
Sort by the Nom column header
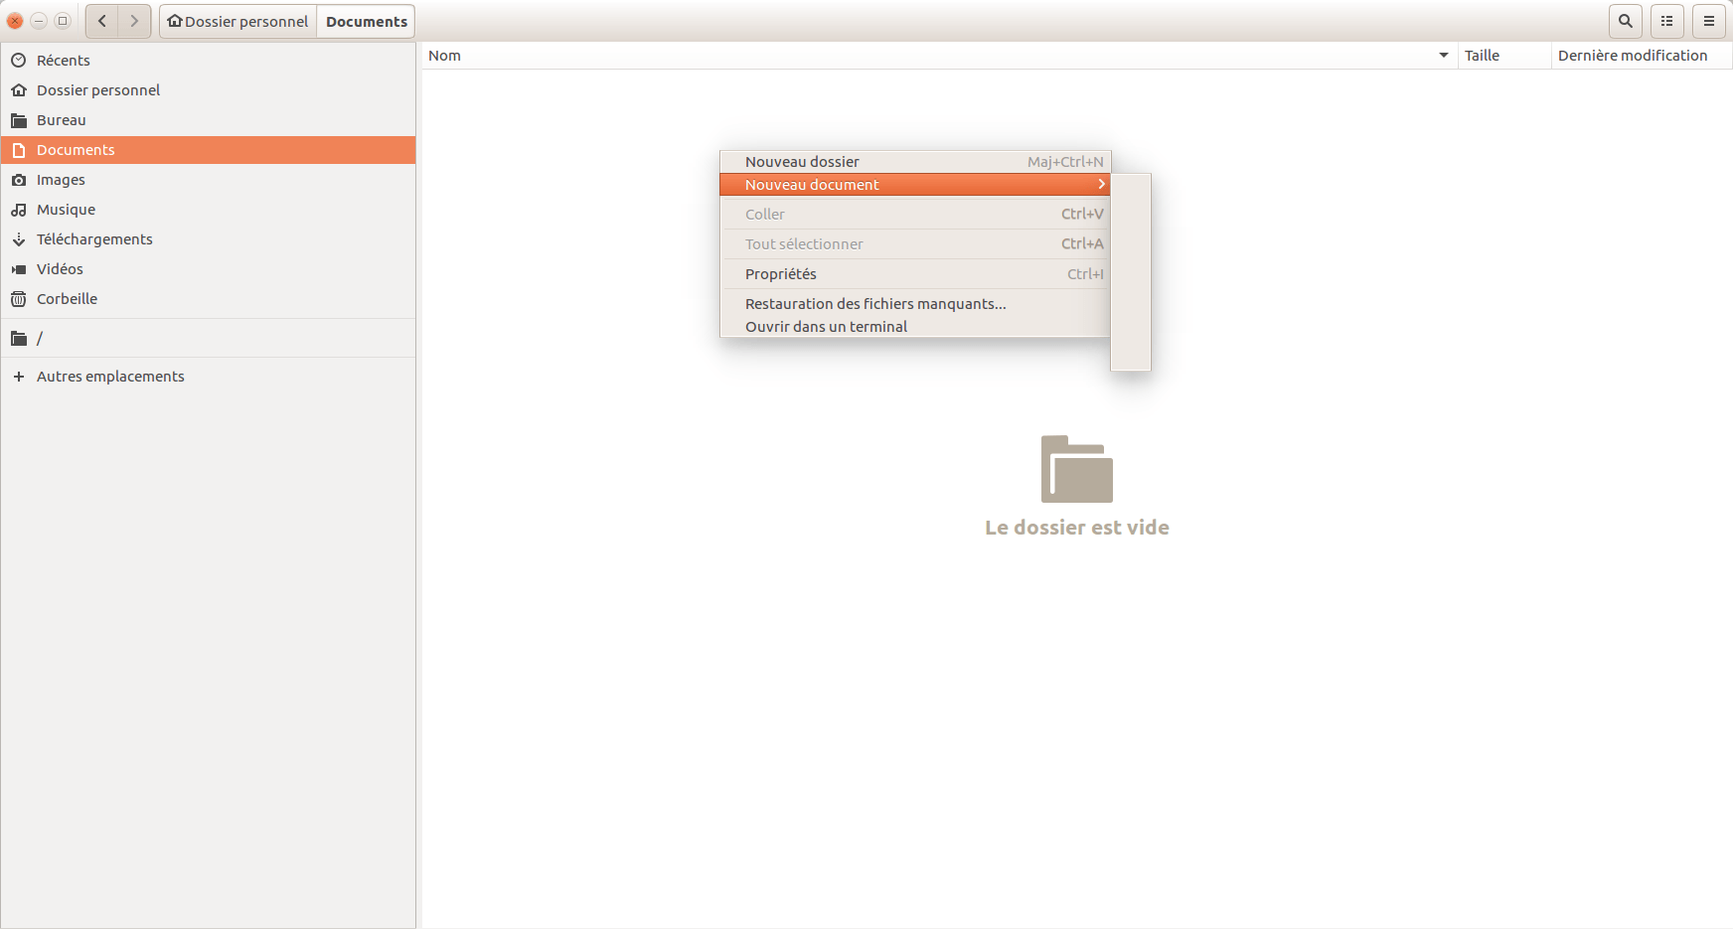[x=939, y=56]
